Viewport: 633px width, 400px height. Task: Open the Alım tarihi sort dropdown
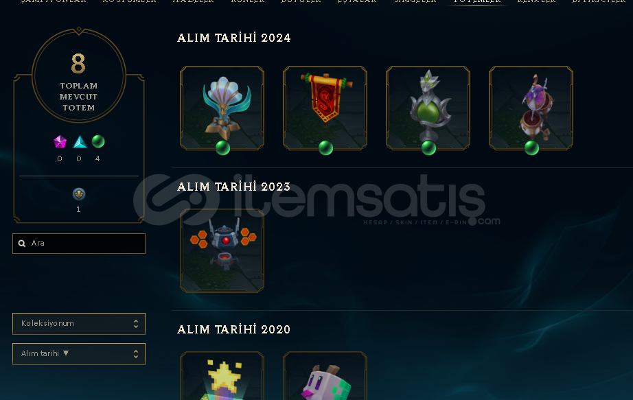(79, 354)
